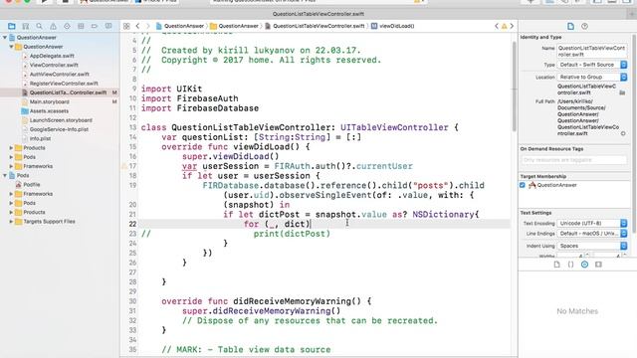Collapse the QuestionAnswer project root

pos(5,38)
